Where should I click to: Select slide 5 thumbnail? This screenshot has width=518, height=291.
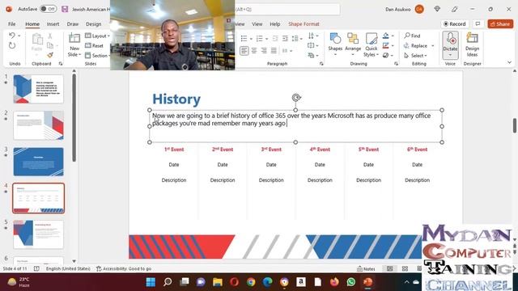click(x=38, y=234)
